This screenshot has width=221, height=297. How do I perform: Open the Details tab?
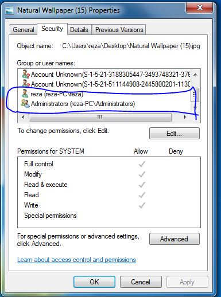click(x=79, y=30)
